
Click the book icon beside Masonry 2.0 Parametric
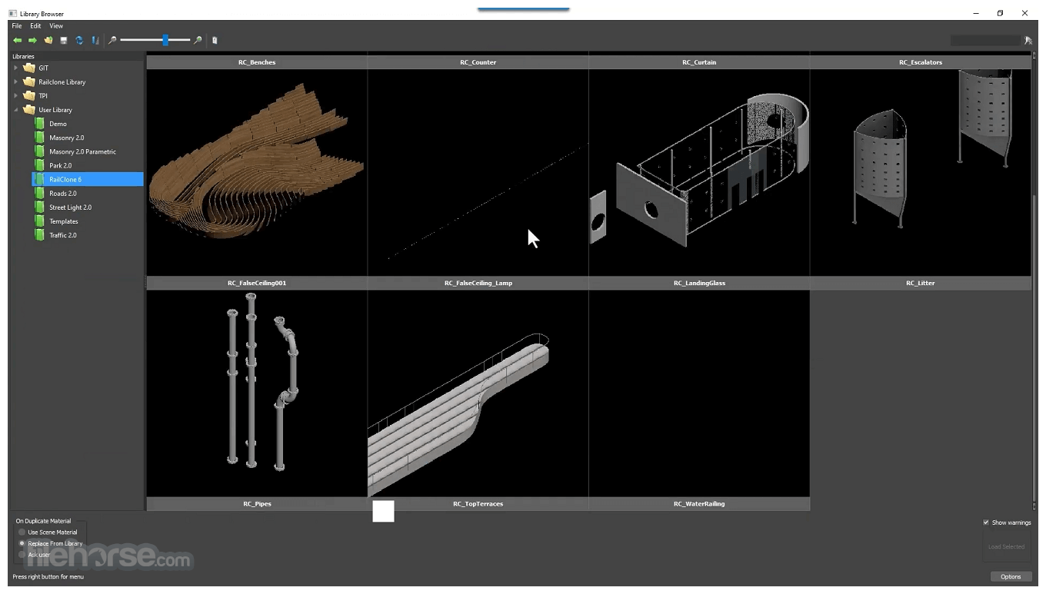point(39,151)
